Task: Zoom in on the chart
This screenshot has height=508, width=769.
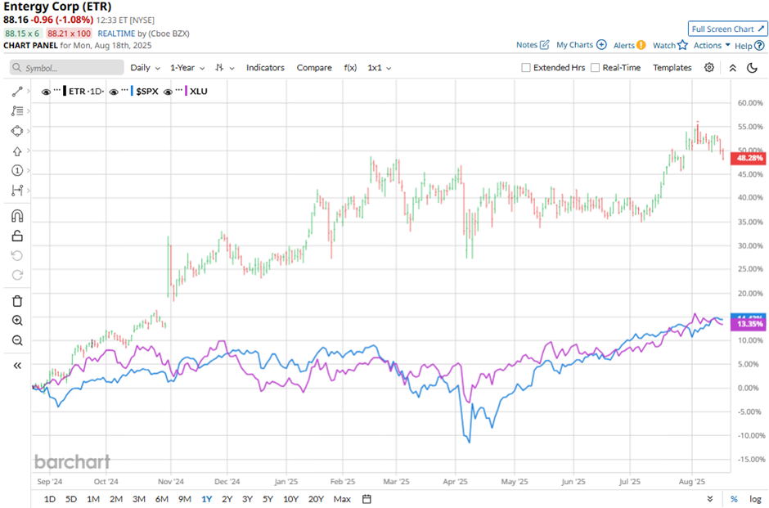Action: (x=17, y=320)
